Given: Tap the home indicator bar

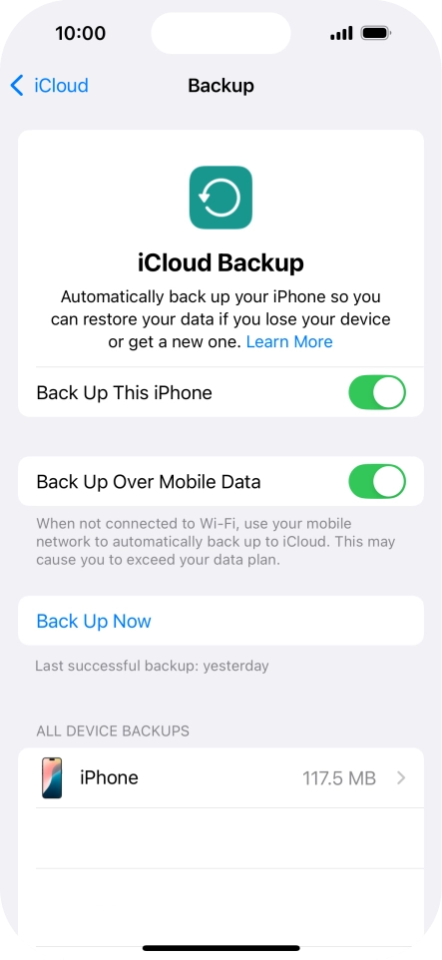Looking at the screenshot, I should pos(221,948).
